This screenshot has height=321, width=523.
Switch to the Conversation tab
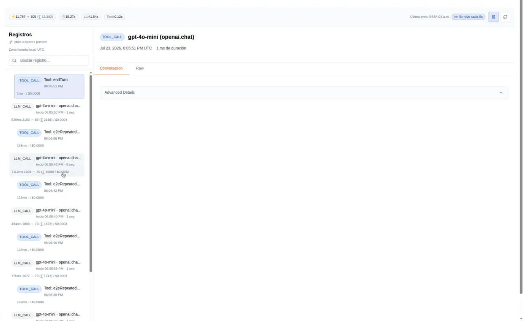click(x=111, y=68)
